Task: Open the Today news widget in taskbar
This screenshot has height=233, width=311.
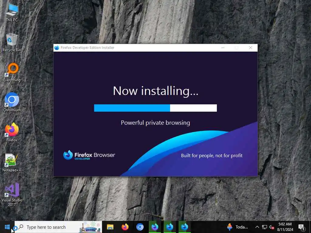Action: point(238,227)
